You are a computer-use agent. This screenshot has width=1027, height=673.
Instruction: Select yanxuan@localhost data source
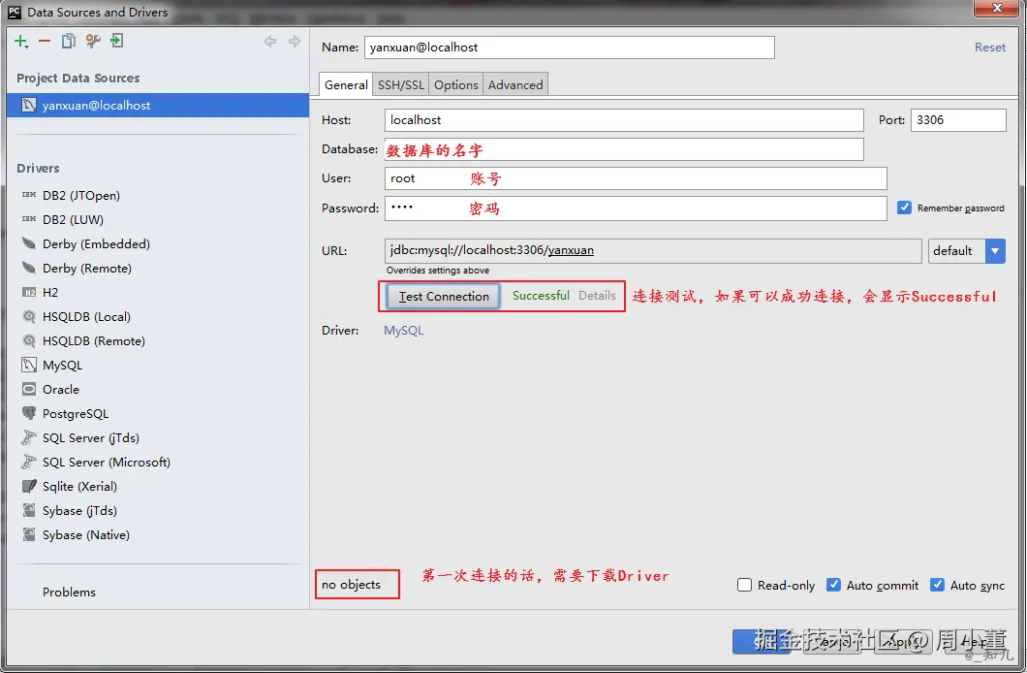(158, 105)
